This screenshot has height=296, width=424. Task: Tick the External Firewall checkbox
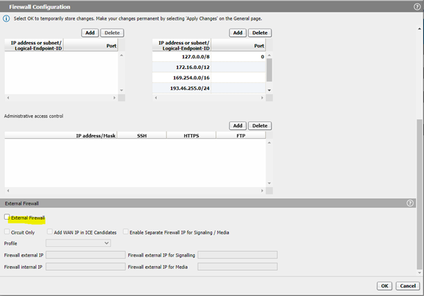7,217
